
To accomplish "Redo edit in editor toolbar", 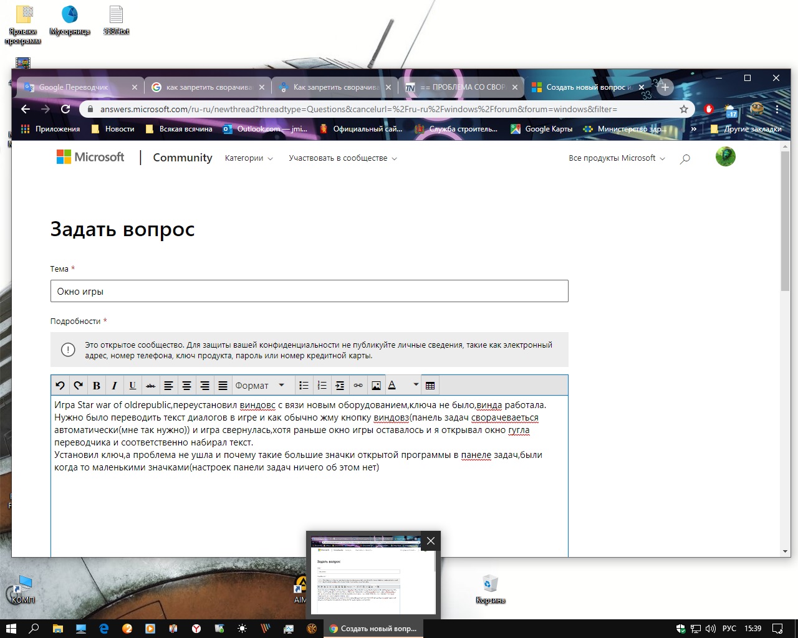I will 79,386.
